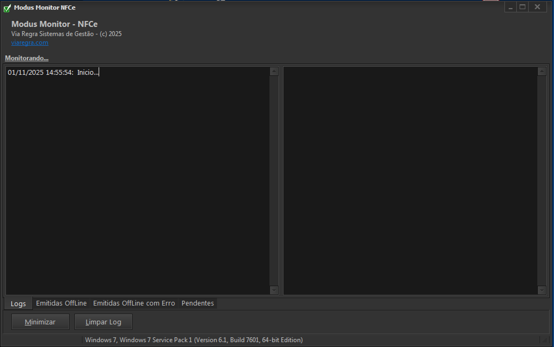Maximize the Modus Monitor window
Screen dimensions: 554x347
pyautogui.click(x=522, y=7)
